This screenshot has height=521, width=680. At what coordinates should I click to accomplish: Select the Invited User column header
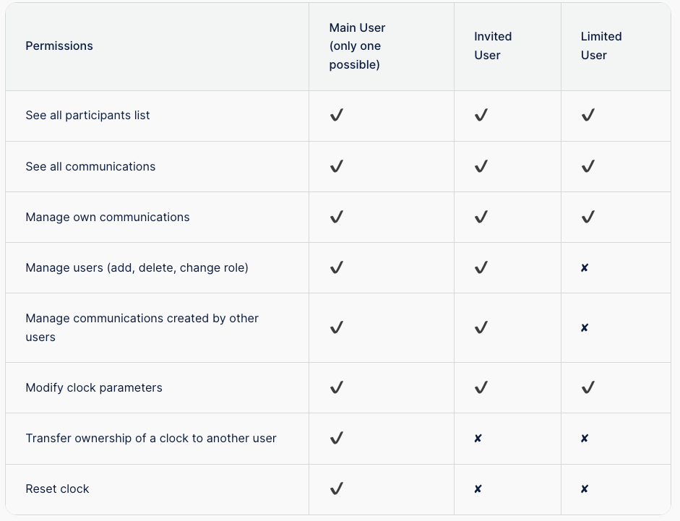coord(493,46)
